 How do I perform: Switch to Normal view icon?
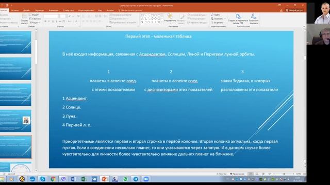pos(251,174)
